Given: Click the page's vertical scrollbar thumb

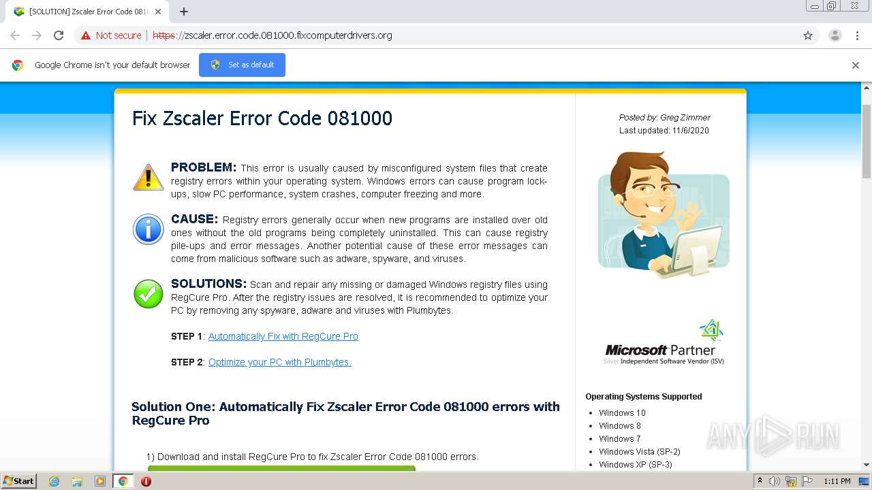Looking at the screenshot, I should (867, 142).
